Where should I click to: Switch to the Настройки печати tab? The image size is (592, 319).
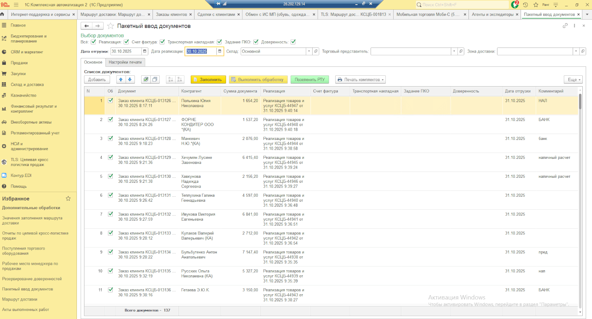(x=125, y=62)
